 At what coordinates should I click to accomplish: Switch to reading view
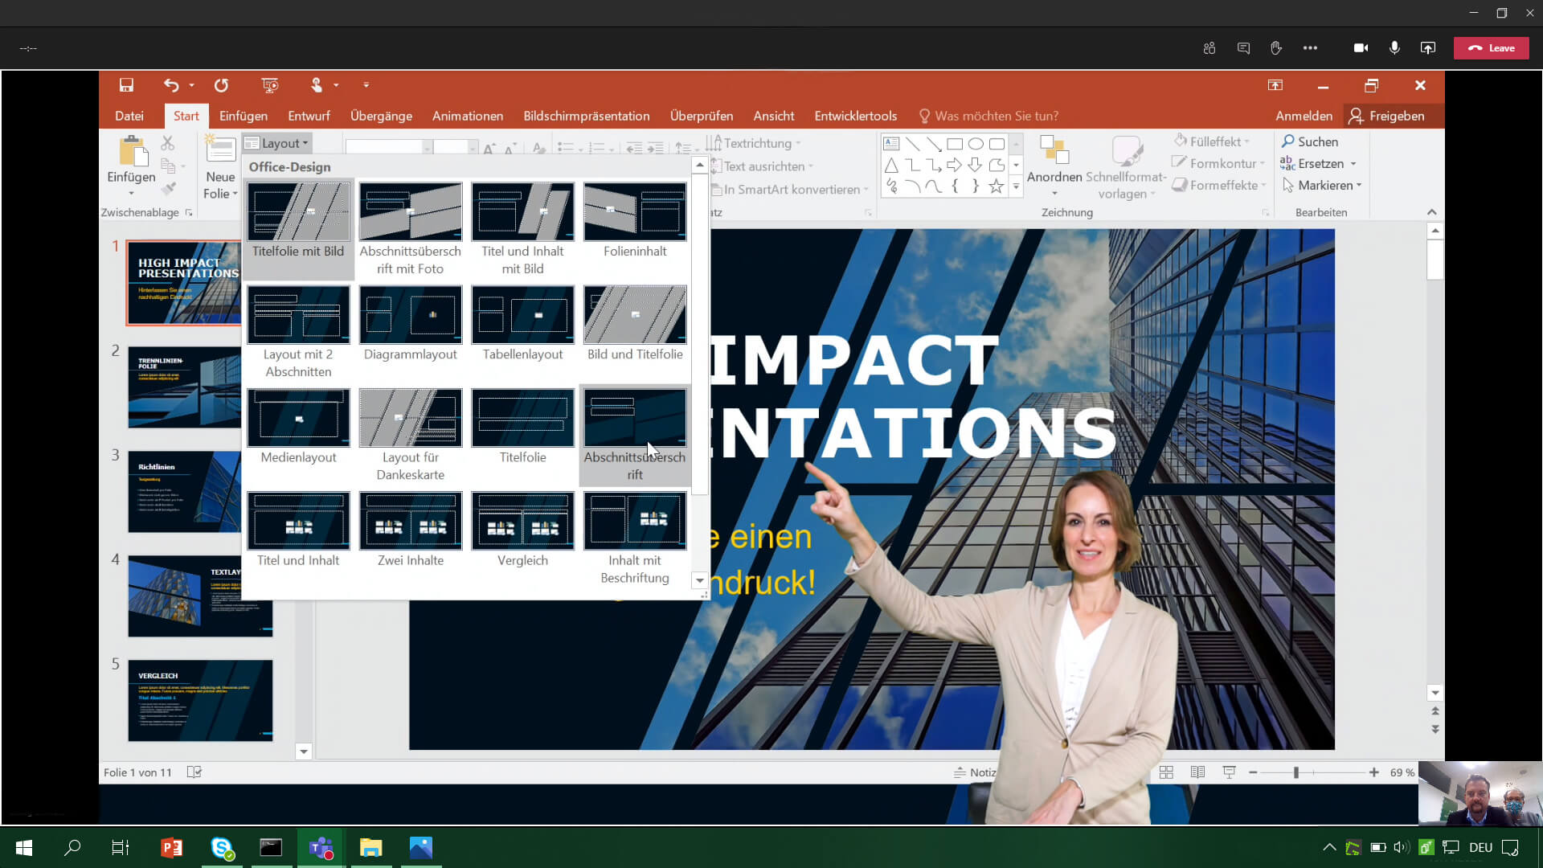coord(1197,772)
